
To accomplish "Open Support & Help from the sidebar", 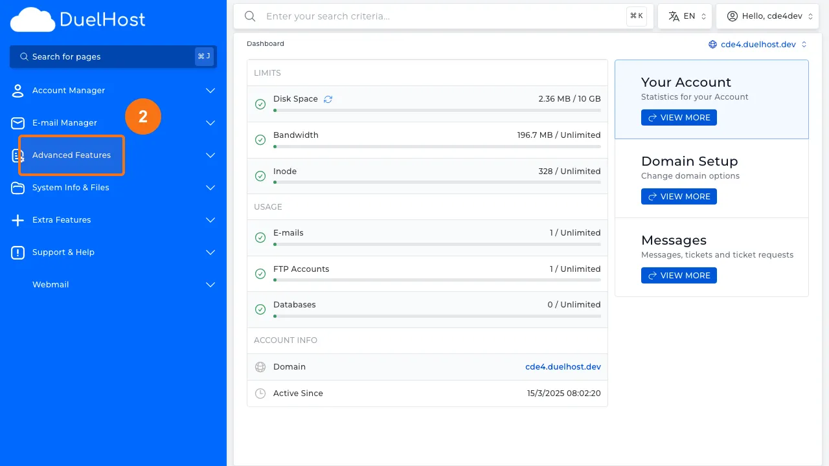I will click(x=63, y=252).
